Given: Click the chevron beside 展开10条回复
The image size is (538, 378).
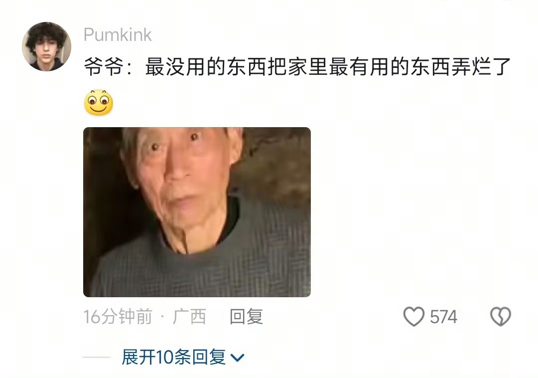Looking at the screenshot, I should 238,358.
